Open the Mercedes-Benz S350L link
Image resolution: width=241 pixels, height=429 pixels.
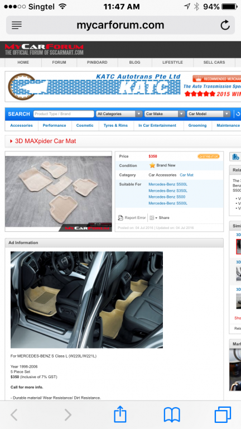168,190
